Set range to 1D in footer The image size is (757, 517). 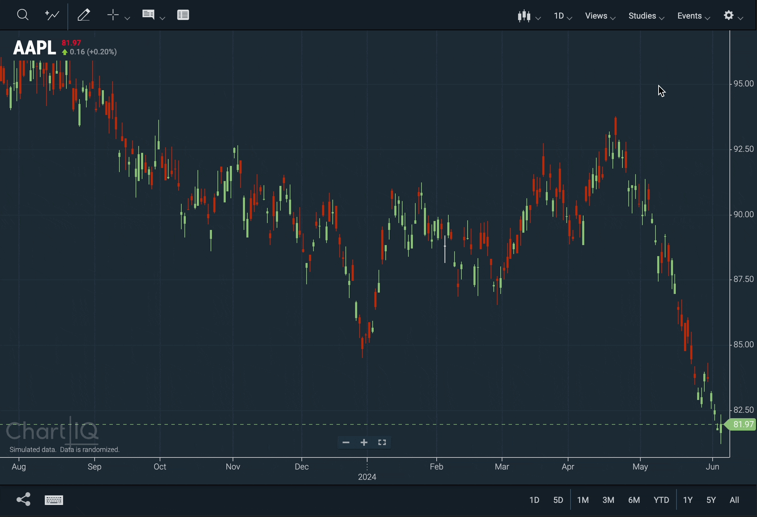534,500
